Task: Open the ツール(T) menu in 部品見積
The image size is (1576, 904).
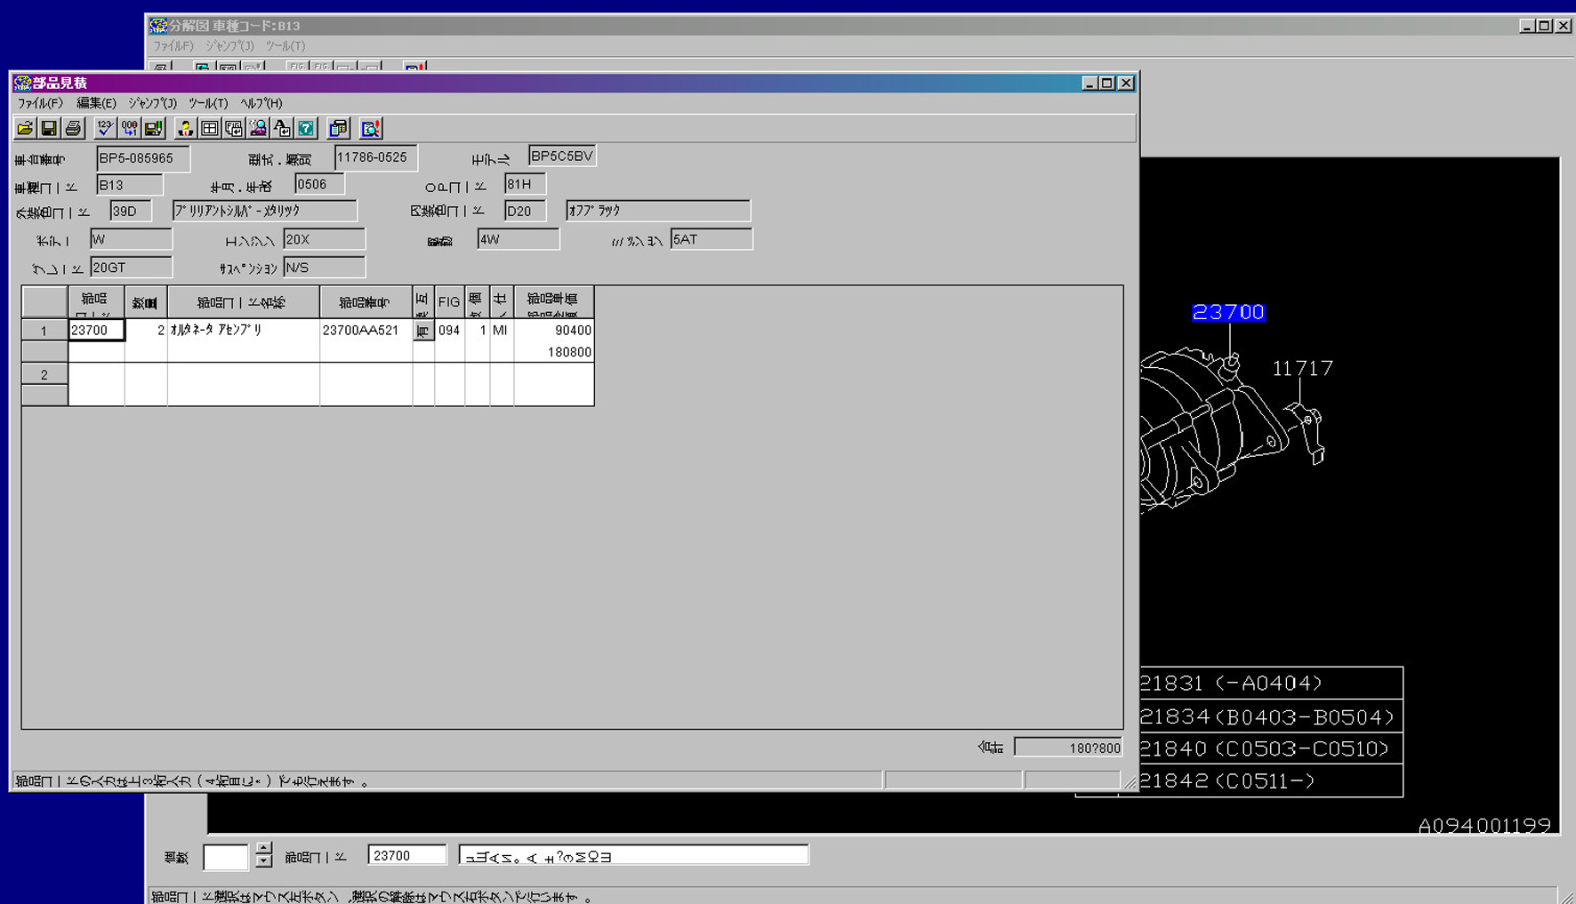Action: click(208, 103)
